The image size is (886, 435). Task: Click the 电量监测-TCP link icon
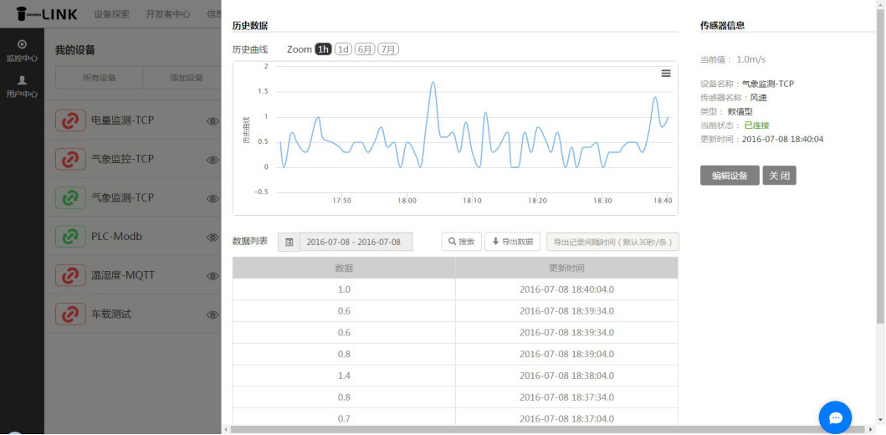pos(70,120)
